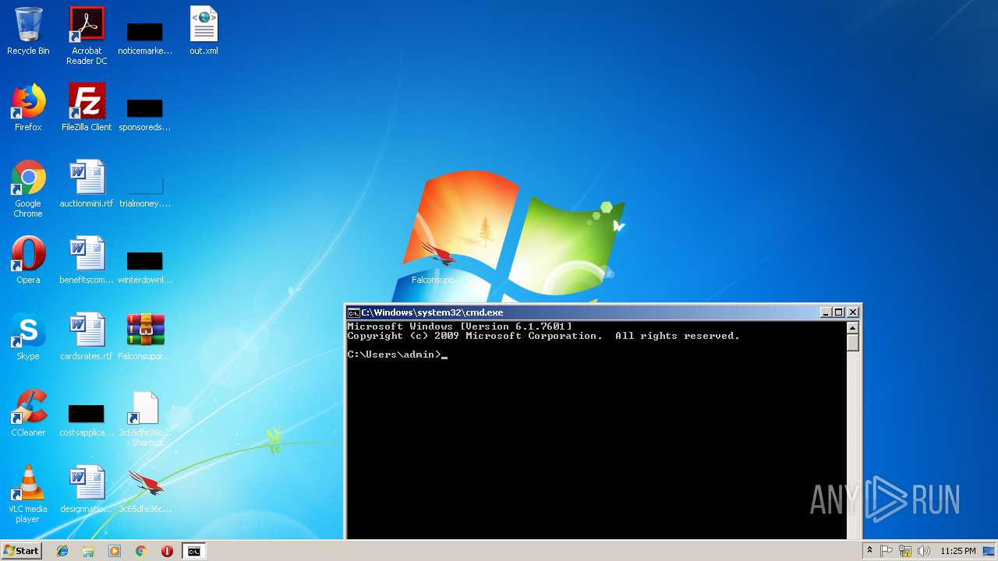
Task: Open Windows Media Player taskbar icon
Action: pyautogui.click(x=115, y=551)
